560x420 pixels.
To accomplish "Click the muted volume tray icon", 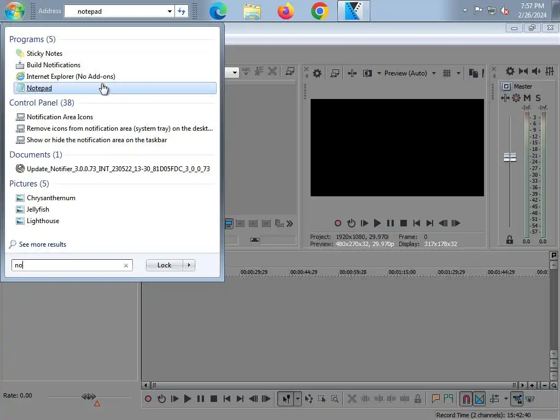I will pyautogui.click(x=505, y=11).
